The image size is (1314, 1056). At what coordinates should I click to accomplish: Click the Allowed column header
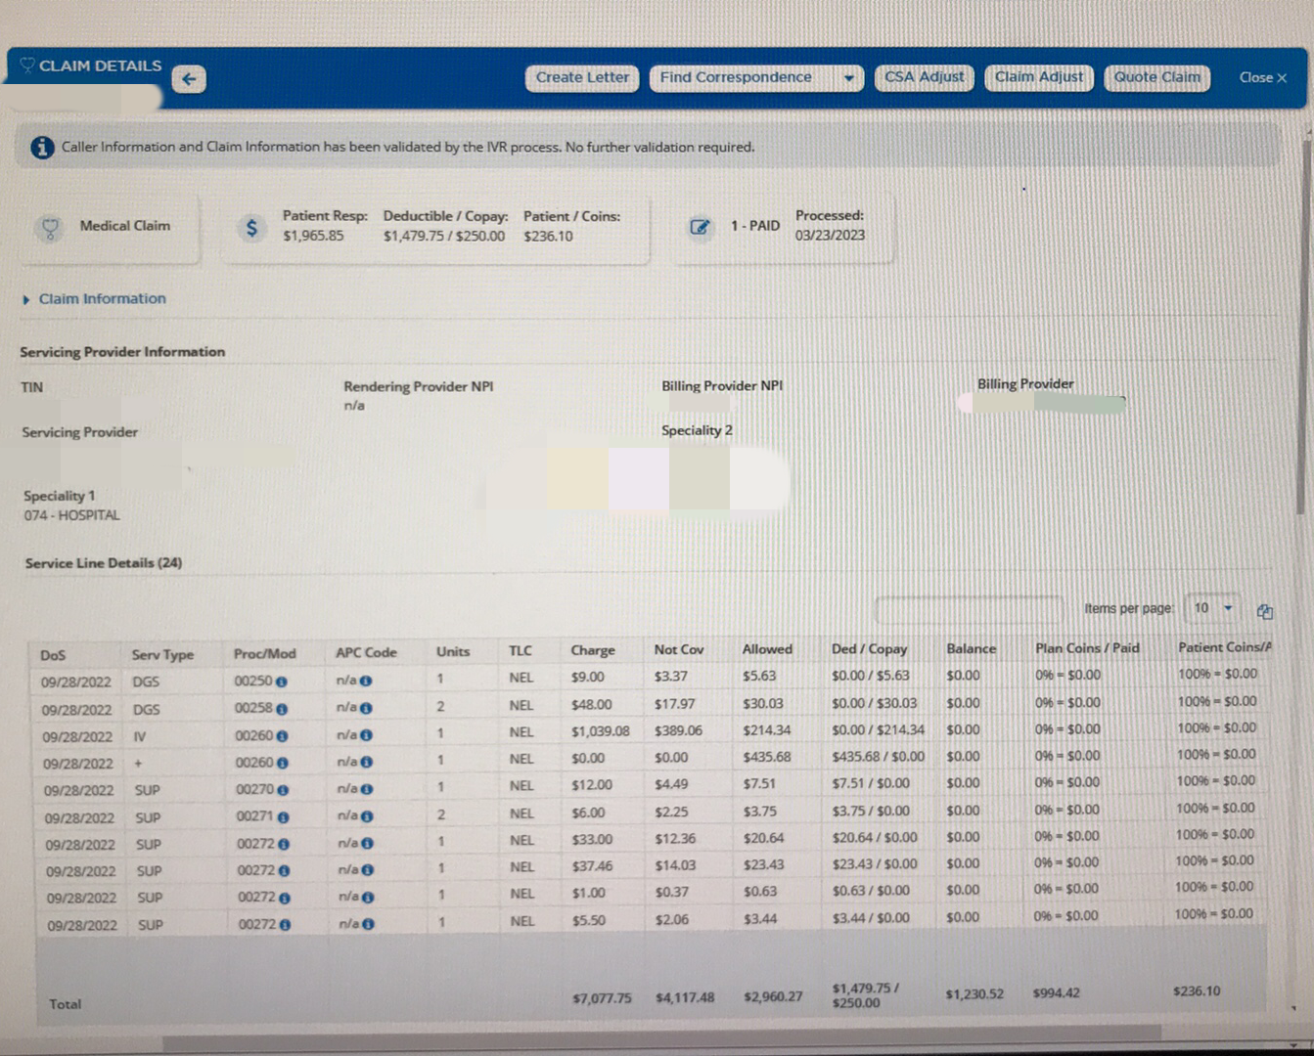[767, 649]
